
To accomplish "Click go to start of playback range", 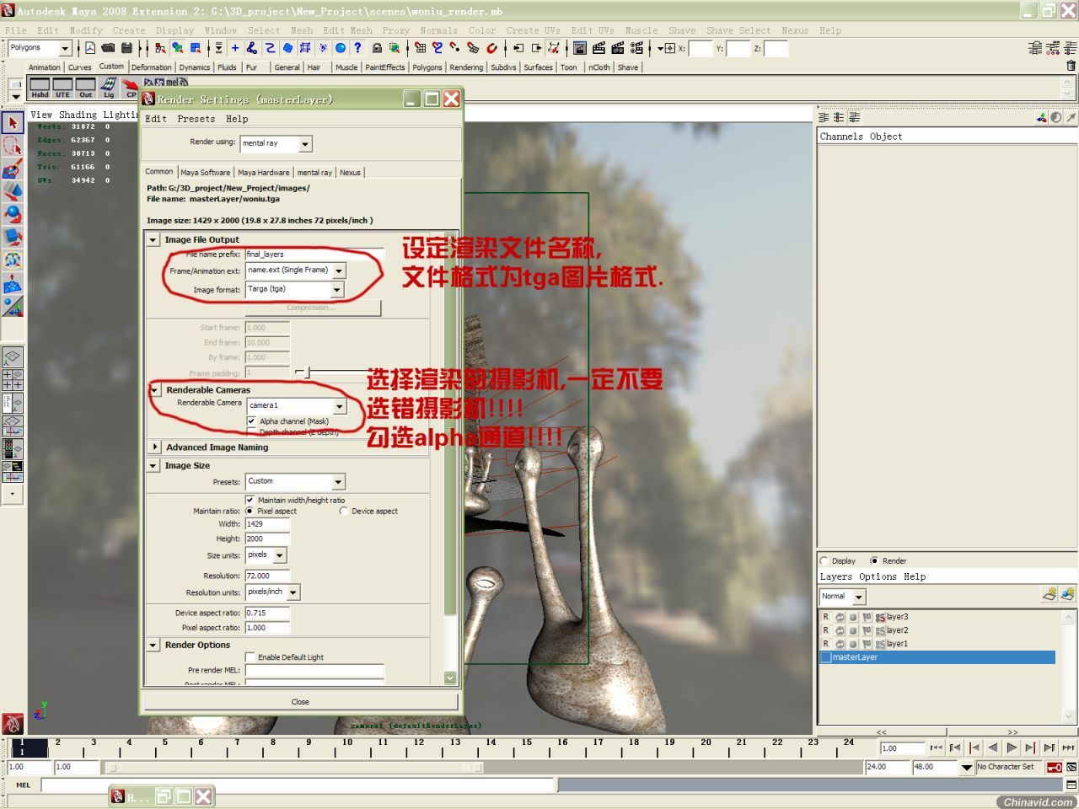I will (936, 747).
